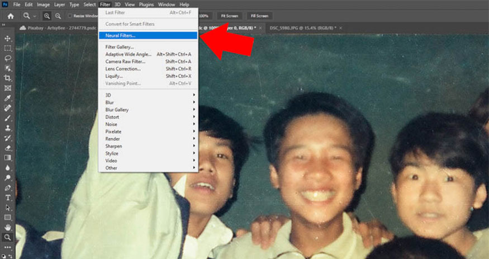489x259 pixels.
Task: Choose Adaptive Wide Angle filter
Action: coord(148,54)
